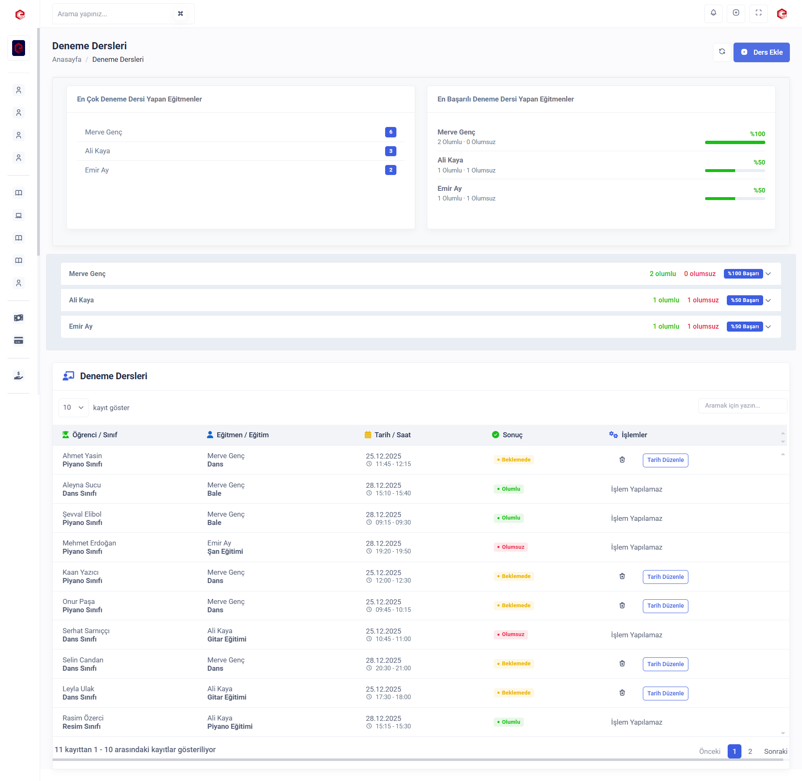
Task: Click Tarih Düzenle for Kaan Yazıcı
Action: 665,577
